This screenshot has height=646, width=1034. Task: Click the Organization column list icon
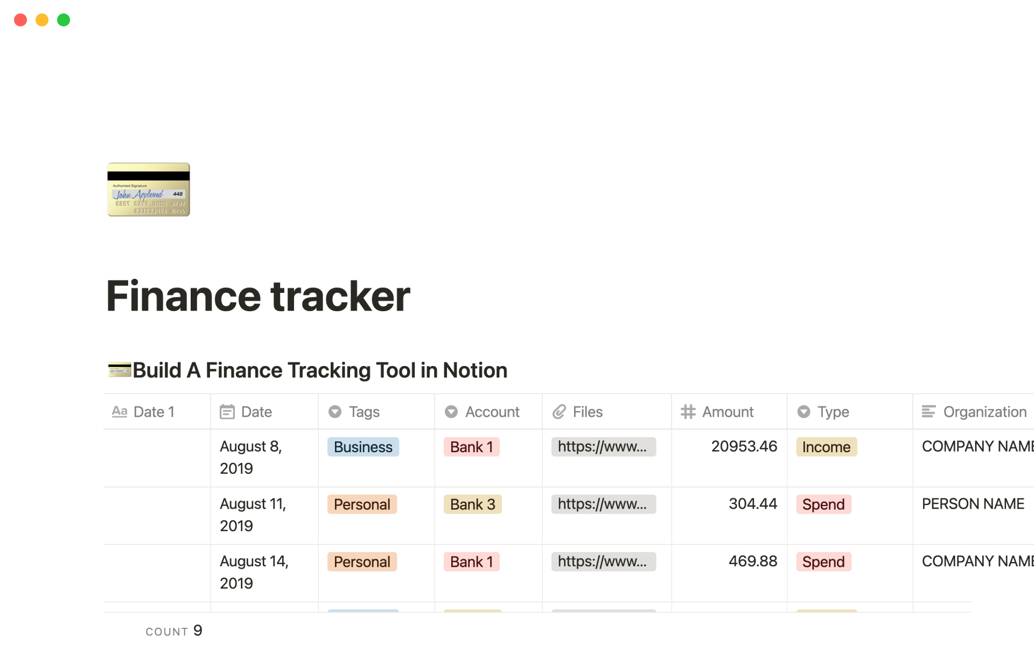tap(929, 411)
